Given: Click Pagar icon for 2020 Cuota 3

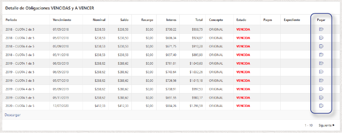Looking at the screenshot, I should 321,106.
